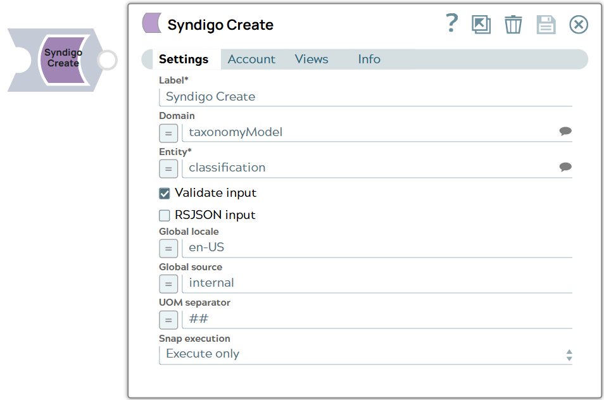Toggle expression mode for Global locale
The width and height of the screenshot is (604, 400).
coord(168,248)
